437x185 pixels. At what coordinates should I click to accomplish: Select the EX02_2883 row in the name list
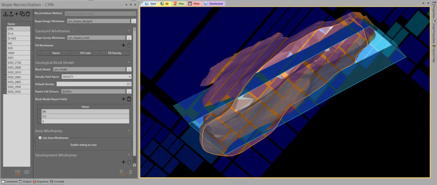18,77
